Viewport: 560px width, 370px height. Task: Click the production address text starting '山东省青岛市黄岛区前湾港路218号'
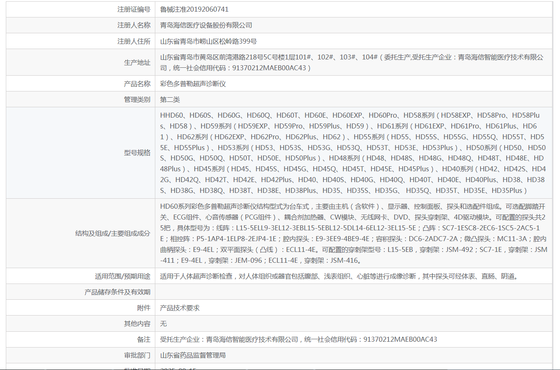click(352, 62)
